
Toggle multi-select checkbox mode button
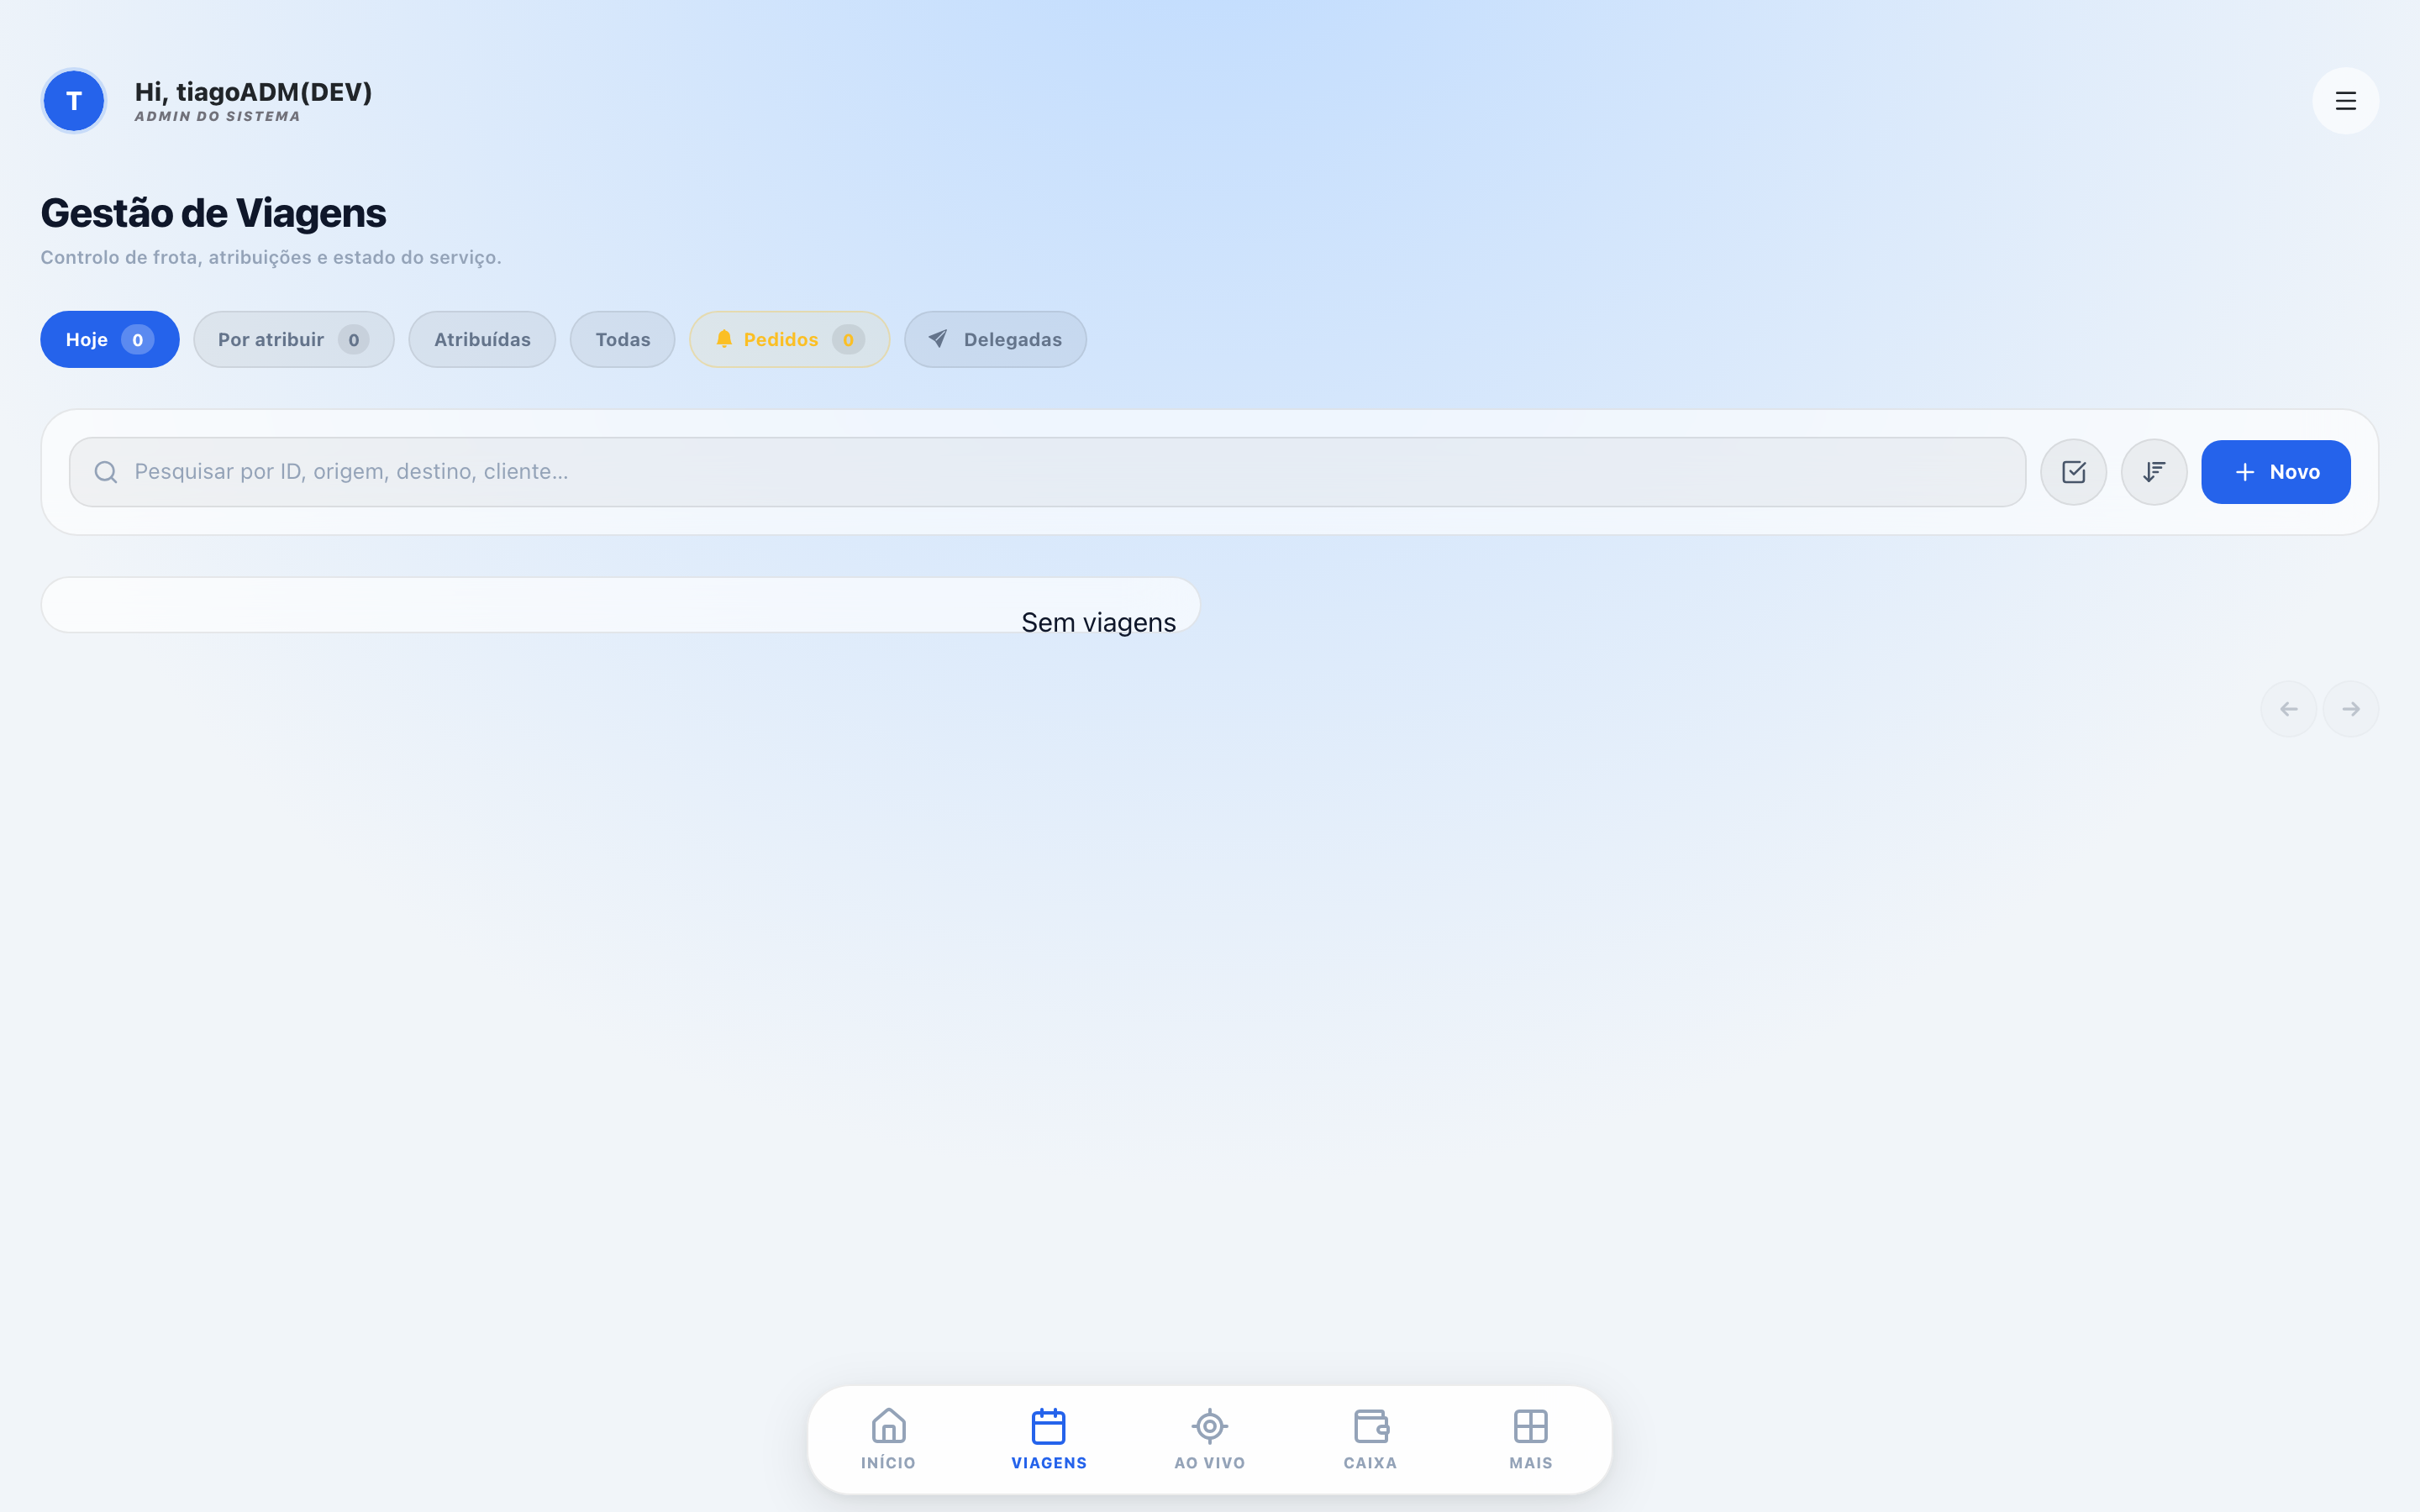2073,472
